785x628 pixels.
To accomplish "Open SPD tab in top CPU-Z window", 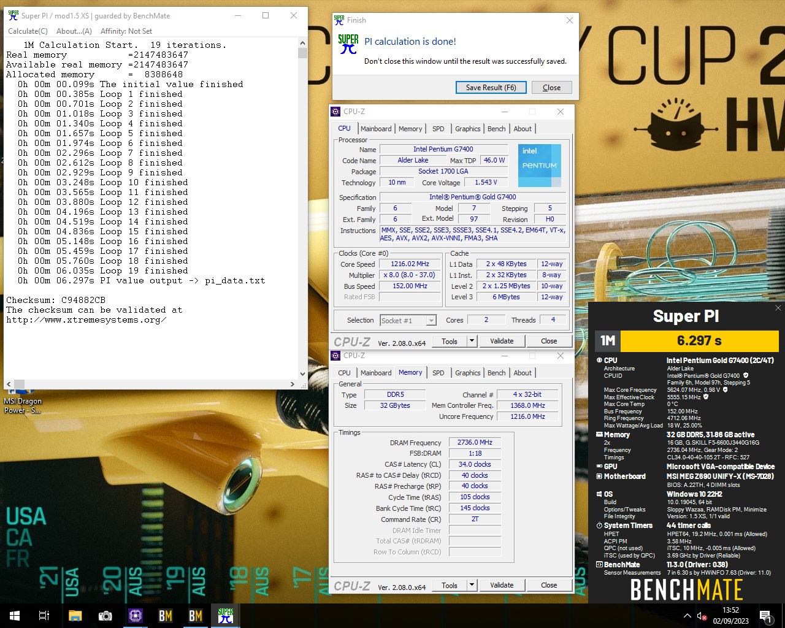I will point(438,129).
